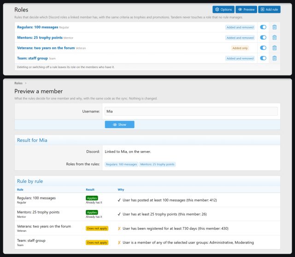295x257 pixels.
Task: Click the eye icon in Preview button
Action: point(240,9)
